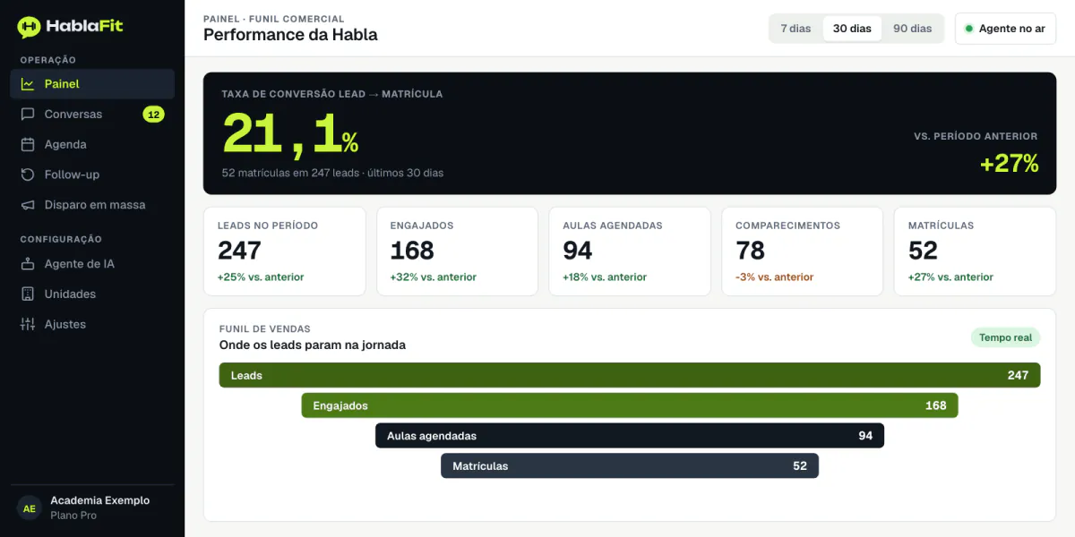Click the Matrículas 52 stat card
Image resolution: width=1075 pixels, height=537 pixels.
point(975,251)
